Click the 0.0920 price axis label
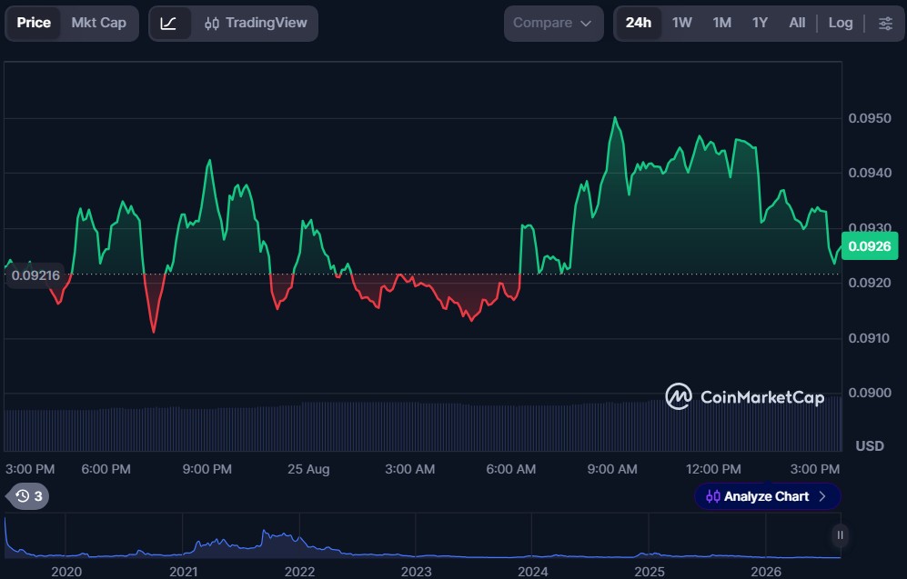The height and width of the screenshot is (579, 907). (870, 283)
